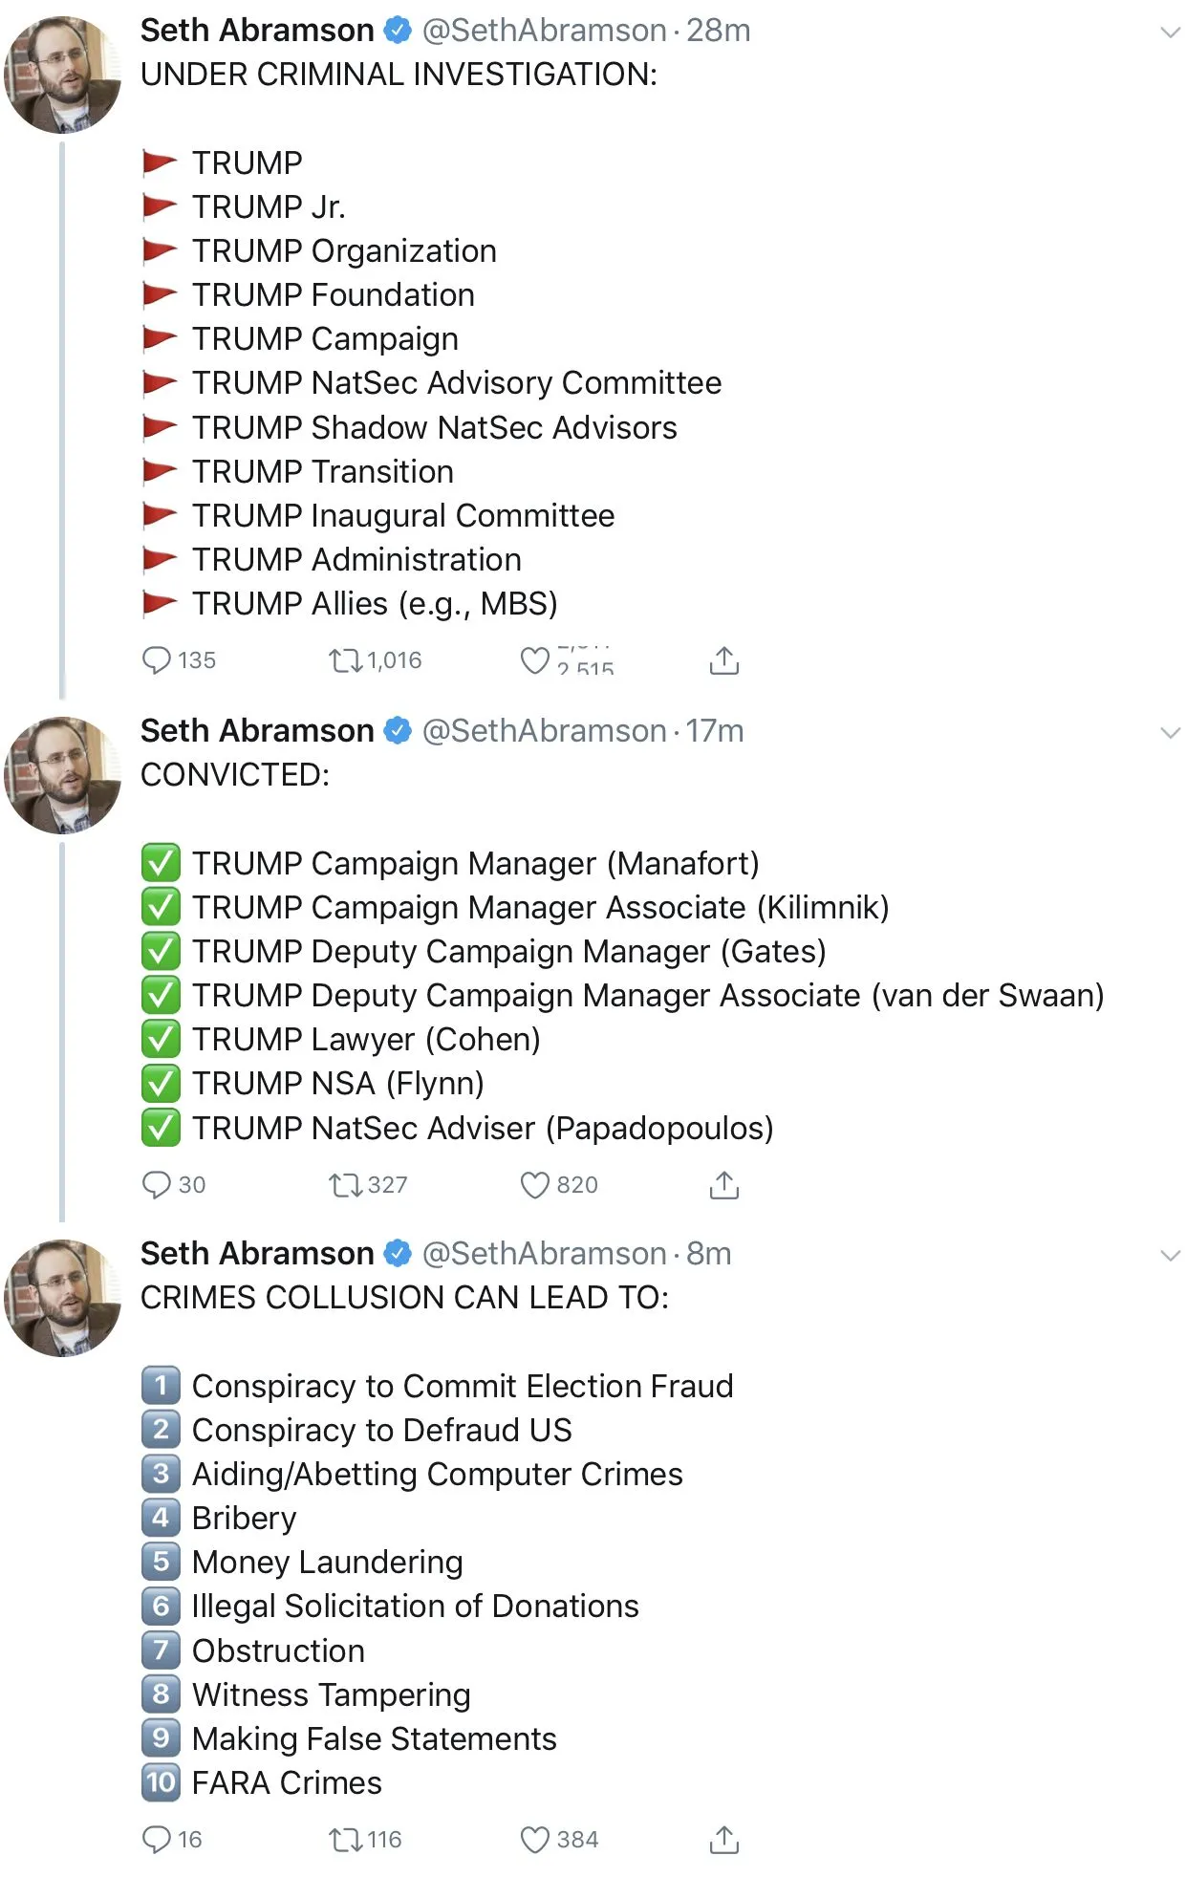The image size is (1186, 1877).
Task: Open profile photo on the CONVICTED tweet
Action: [x=63, y=775]
